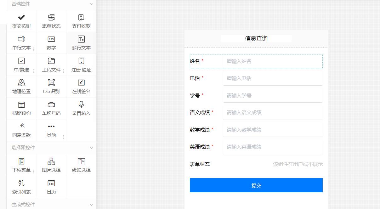Select the 电话 field label
The height and width of the screenshot is (209, 380).
[x=195, y=78]
